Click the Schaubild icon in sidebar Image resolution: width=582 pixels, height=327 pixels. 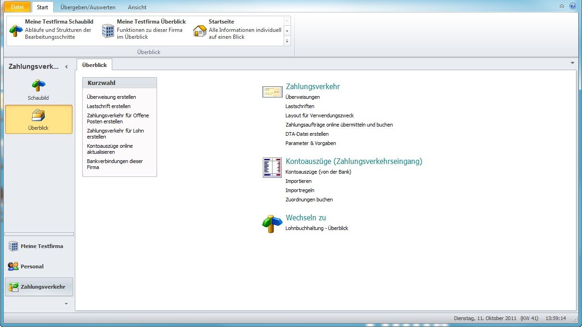pos(38,85)
